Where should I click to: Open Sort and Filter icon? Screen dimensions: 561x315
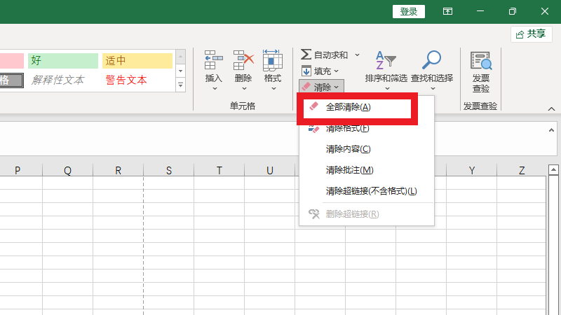(386, 62)
